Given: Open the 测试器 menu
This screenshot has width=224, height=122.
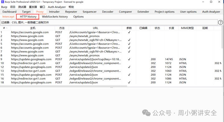Looking at the screenshot, I should [x=22, y=7].
